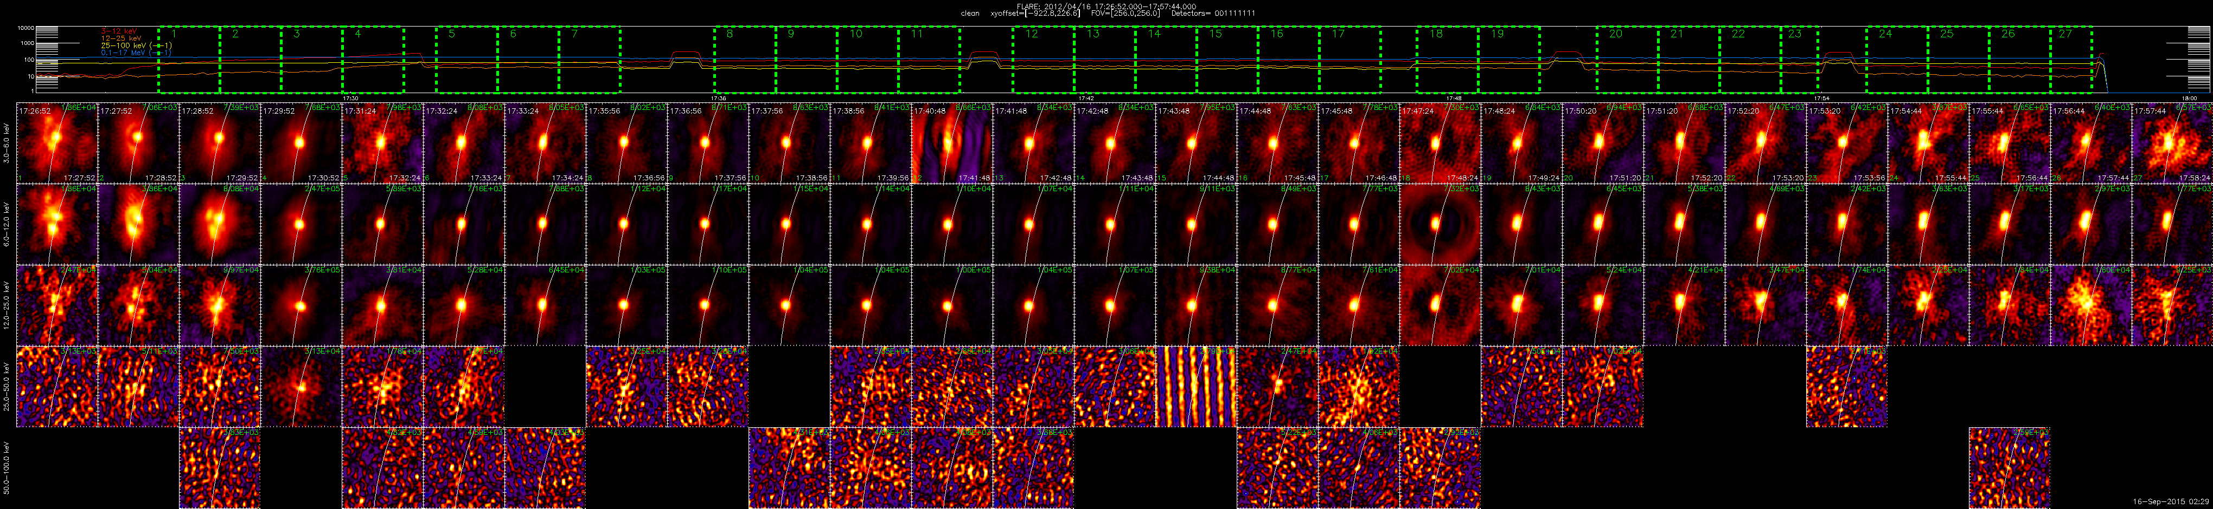2213x509 pixels.
Task: Open the 3-6 keV image at 17:47:24
Action: pyautogui.click(x=1440, y=143)
